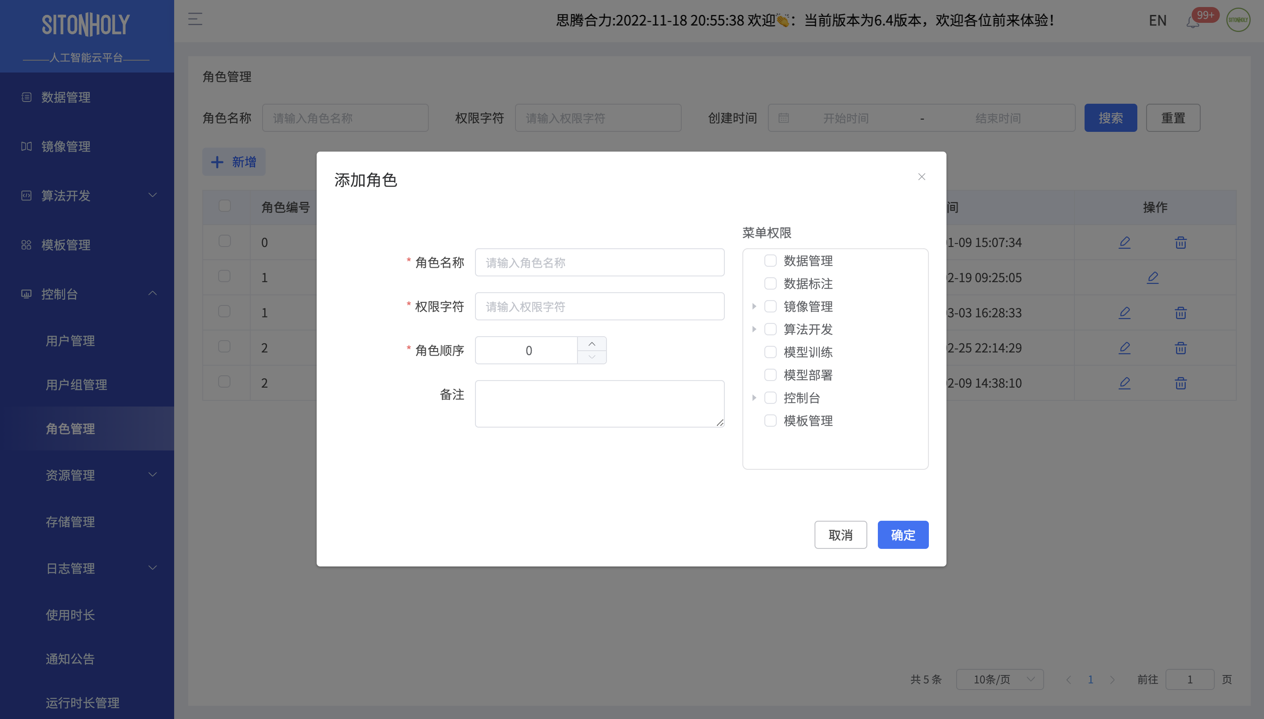Expand the 算法开发 tree node arrow
The height and width of the screenshot is (719, 1264).
click(x=754, y=329)
